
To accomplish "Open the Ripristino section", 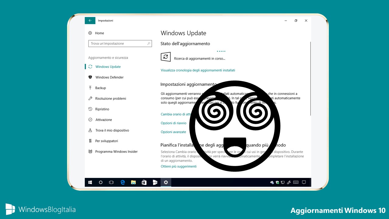I will [98, 109].
